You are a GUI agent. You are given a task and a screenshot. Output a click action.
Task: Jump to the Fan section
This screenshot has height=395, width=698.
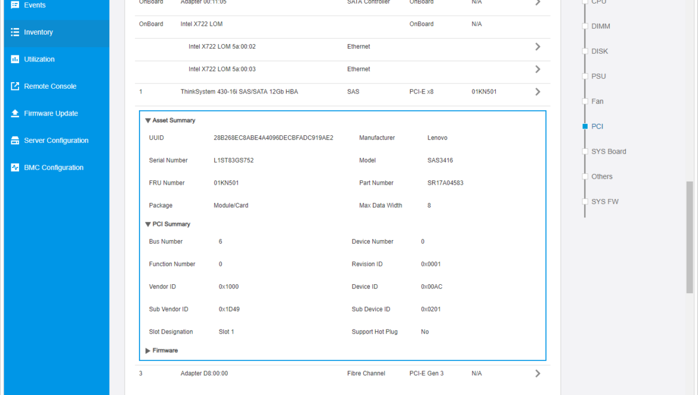(x=597, y=101)
